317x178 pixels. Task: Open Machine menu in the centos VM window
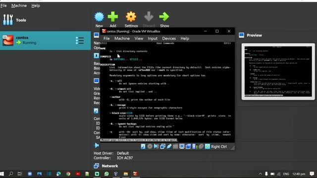click(x=122, y=39)
